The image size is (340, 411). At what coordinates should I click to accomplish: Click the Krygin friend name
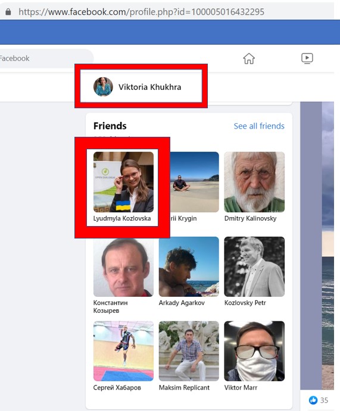pos(183,218)
